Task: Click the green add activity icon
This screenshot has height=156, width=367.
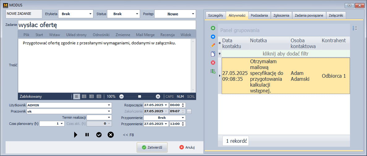Action: point(213,28)
